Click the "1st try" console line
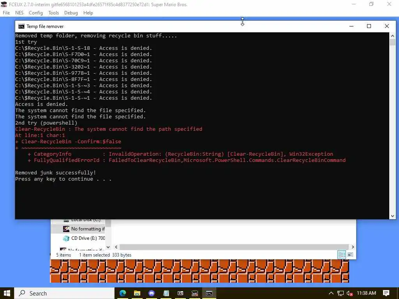 coord(26,42)
